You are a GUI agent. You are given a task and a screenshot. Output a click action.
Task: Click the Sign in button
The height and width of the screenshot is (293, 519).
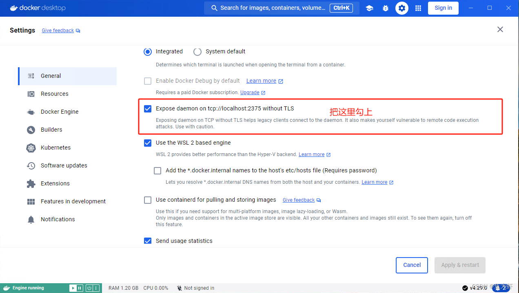(x=443, y=8)
